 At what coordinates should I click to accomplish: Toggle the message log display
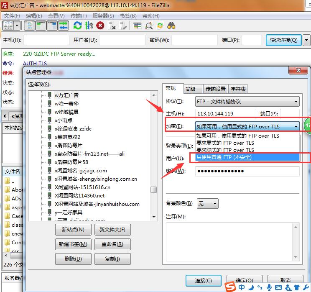click(30, 26)
